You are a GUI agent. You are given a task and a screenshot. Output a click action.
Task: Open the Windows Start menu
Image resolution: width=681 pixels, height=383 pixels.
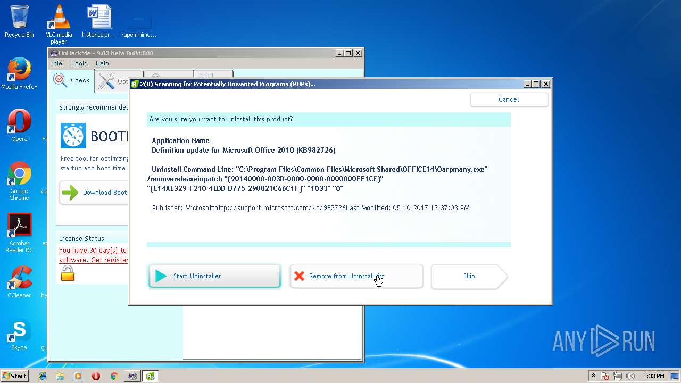(x=14, y=376)
